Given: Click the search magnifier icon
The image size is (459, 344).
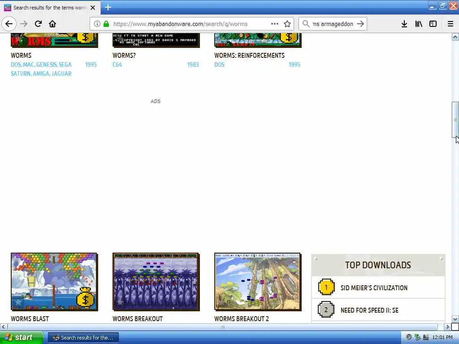Looking at the screenshot, I should (306, 24).
